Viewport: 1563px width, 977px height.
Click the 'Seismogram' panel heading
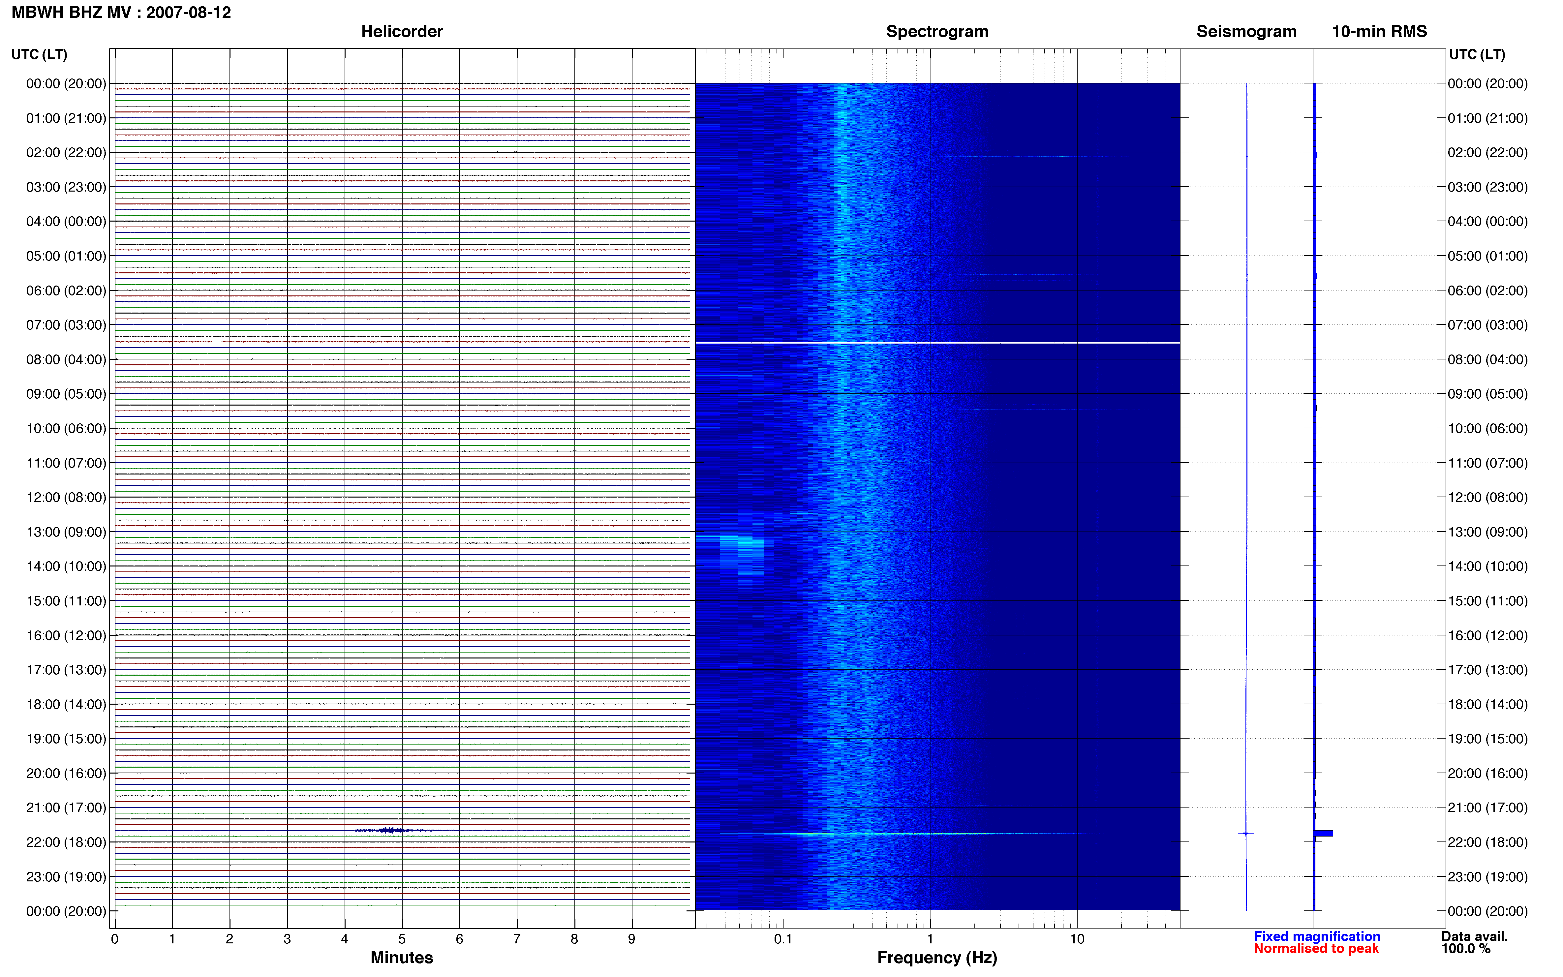pos(1246,32)
